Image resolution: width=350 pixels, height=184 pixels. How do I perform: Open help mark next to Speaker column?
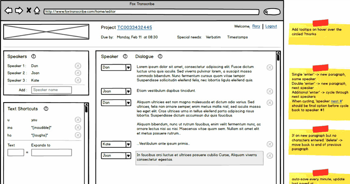point(125,56)
